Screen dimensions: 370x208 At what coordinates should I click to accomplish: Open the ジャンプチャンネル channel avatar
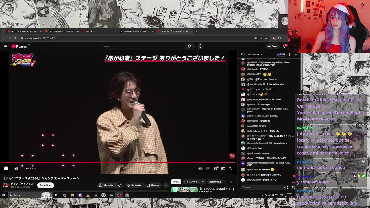pyautogui.click(x=6, y=185)
